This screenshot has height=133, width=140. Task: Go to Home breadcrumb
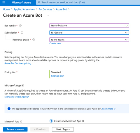[6, 9]
